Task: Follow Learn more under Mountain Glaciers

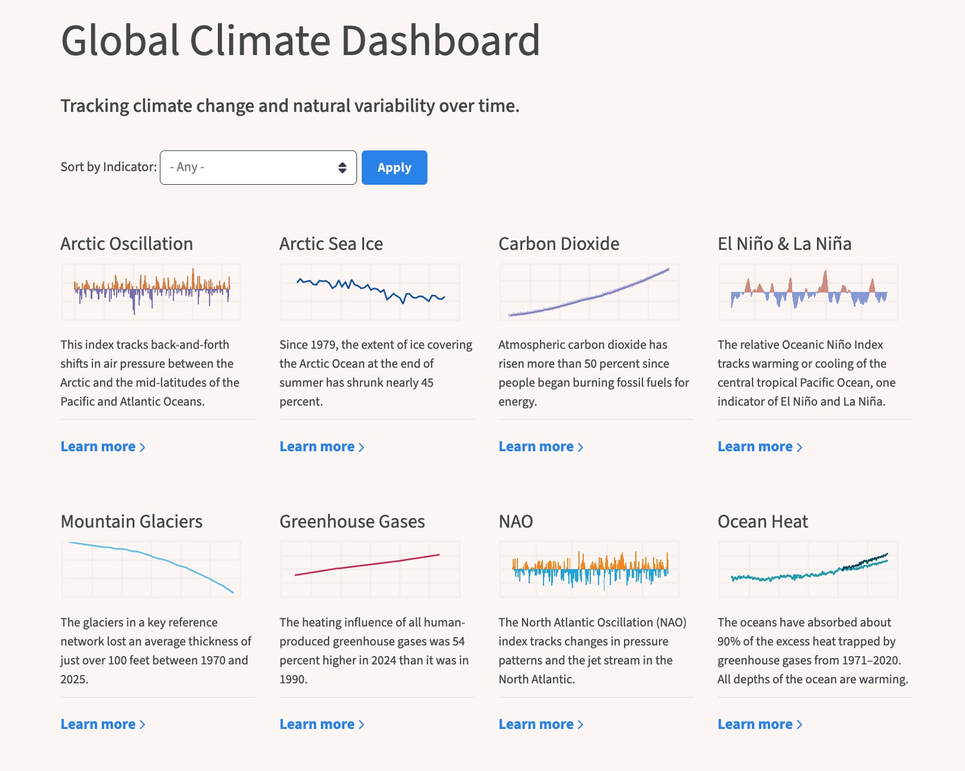Action: click(103, 724)
